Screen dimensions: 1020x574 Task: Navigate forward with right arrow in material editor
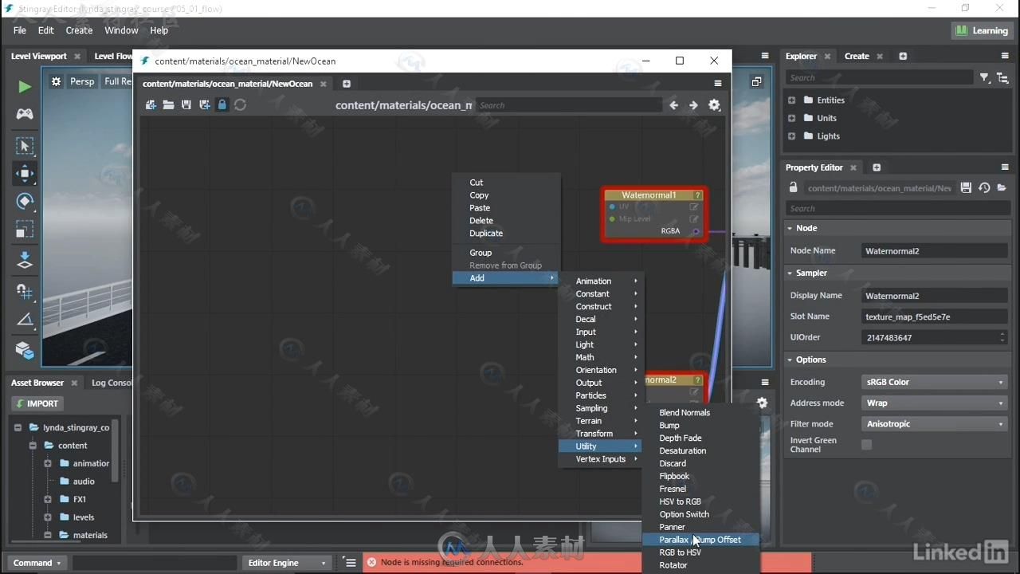693,105
